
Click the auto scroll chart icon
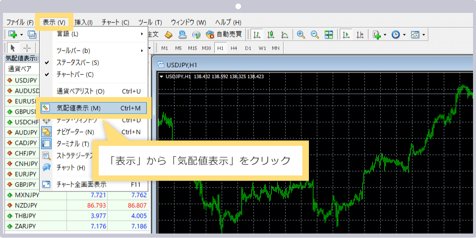pyautogui.click(x=346, y=35)
